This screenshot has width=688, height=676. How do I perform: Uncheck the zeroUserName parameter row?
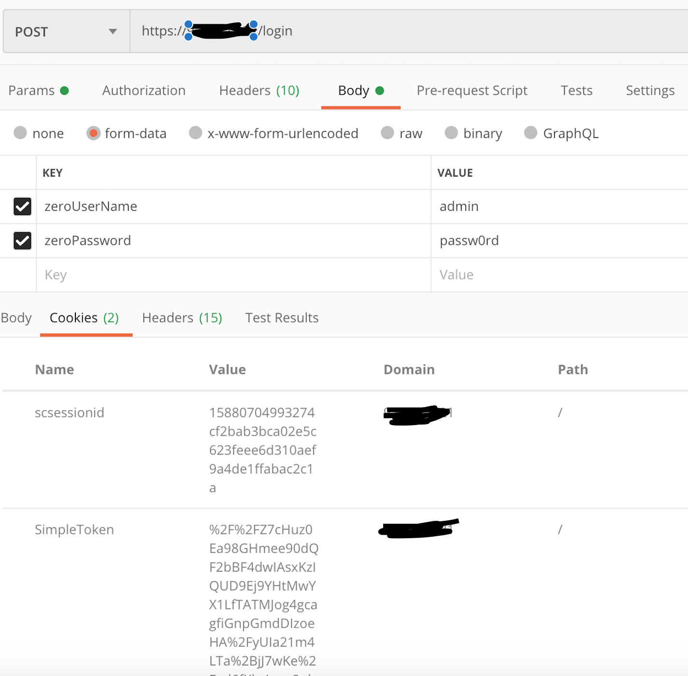22,206
